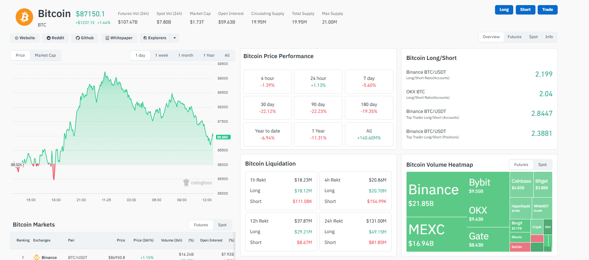Click the Bitcoin logo icon

tap(24, 17)
